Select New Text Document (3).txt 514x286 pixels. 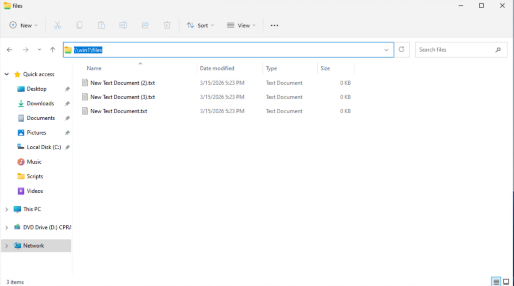point(122,97)
